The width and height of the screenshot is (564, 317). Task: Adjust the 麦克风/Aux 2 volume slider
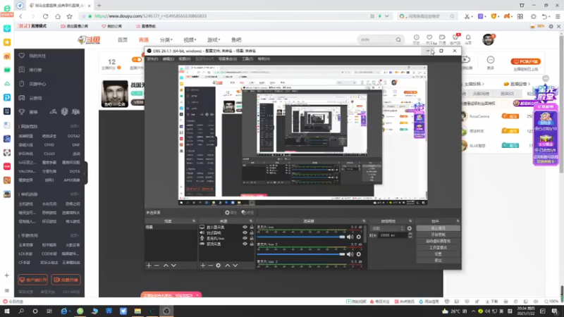[301, 254]
